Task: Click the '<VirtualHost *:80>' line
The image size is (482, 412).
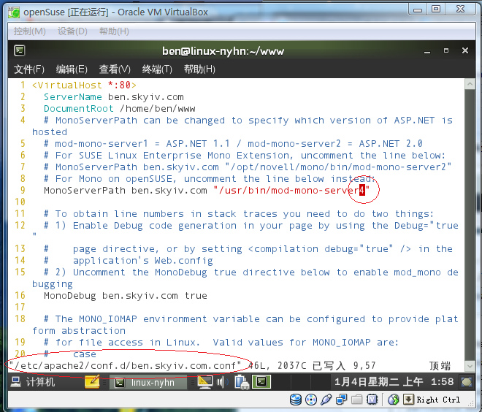Action: 84,85
